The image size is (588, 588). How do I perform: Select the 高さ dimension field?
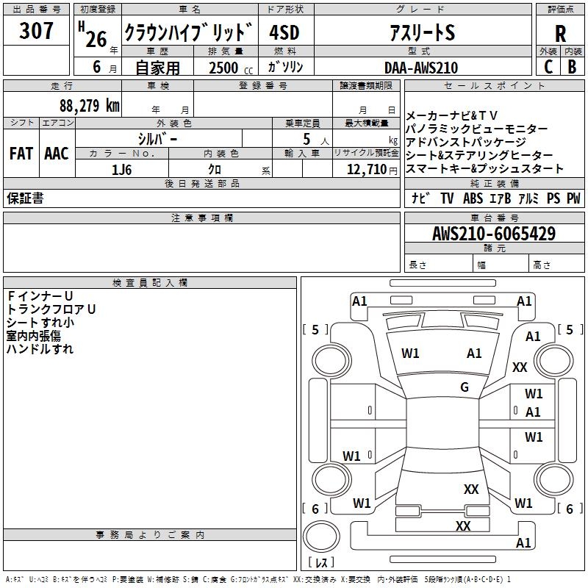coord(557,265)
